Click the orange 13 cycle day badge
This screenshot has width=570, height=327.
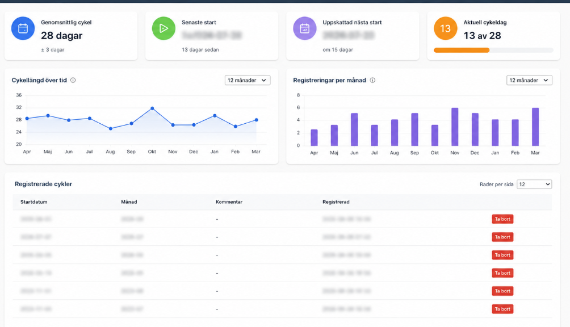pos(445,28)
